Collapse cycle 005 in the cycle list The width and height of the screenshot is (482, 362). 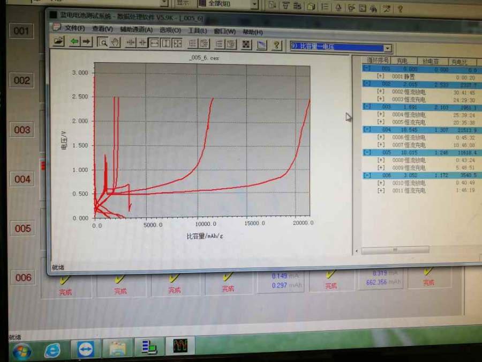point(367,152)
